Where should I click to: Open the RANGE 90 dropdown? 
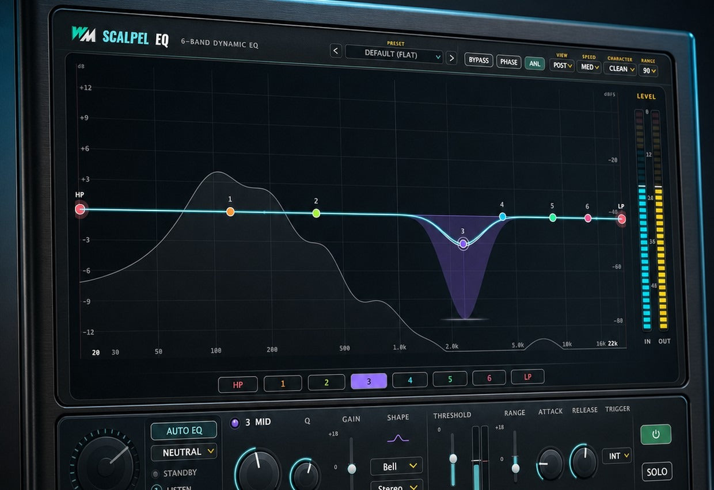click(648, 71)
